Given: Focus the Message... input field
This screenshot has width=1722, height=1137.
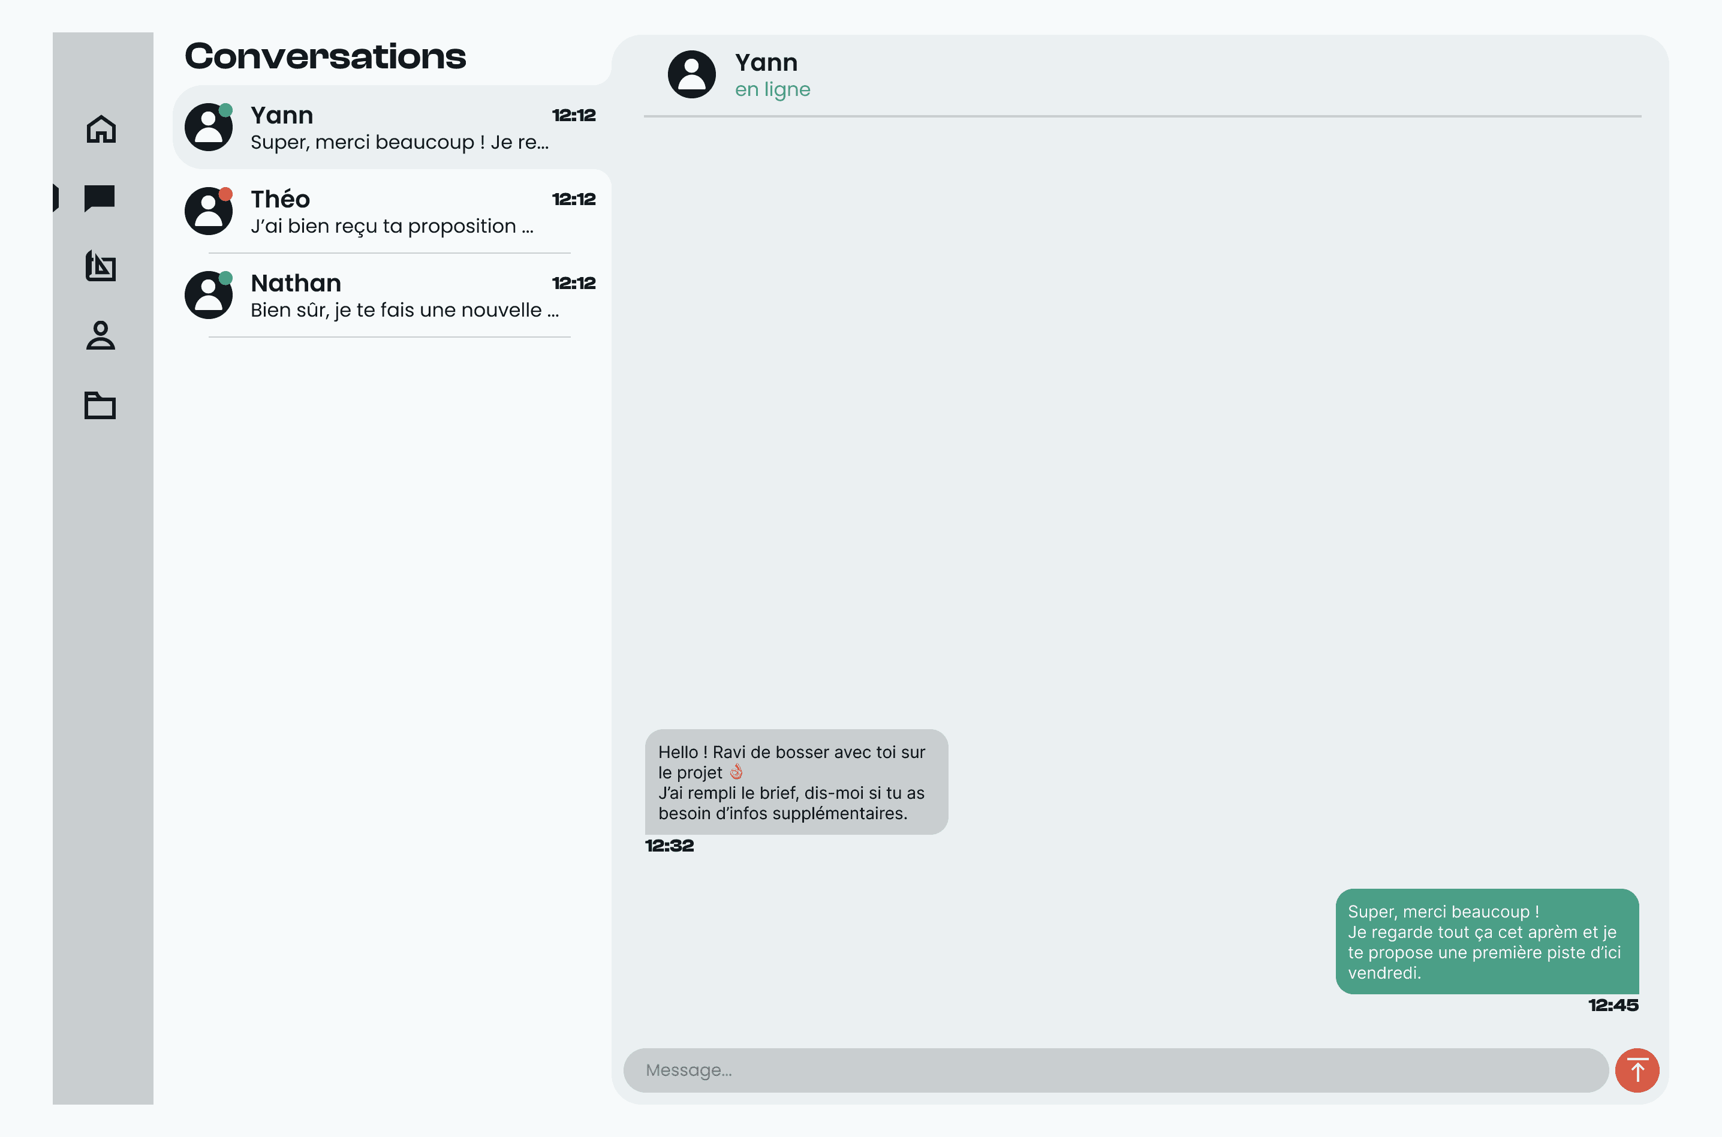Looking at the screenshot, I should [1115, 1070].
